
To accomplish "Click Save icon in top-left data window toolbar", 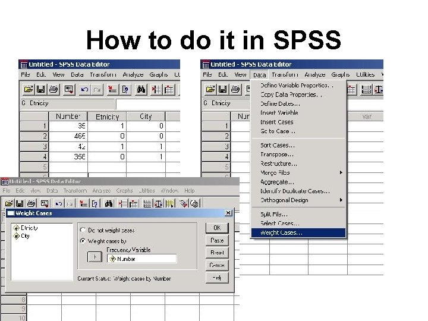I will (40, 90).
